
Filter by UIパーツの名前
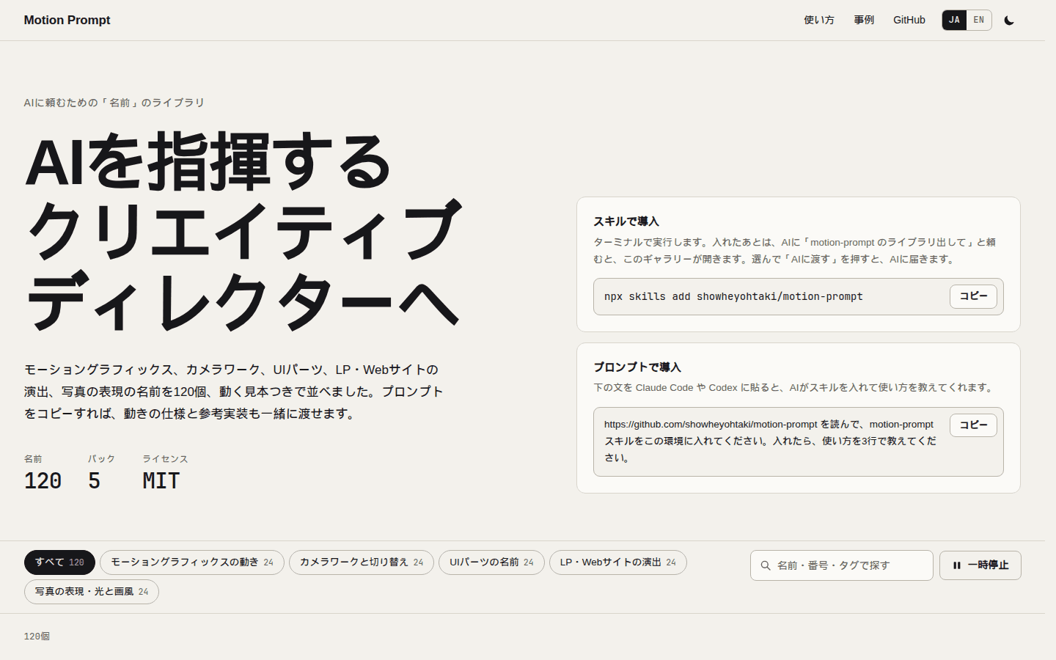[491, 562]
